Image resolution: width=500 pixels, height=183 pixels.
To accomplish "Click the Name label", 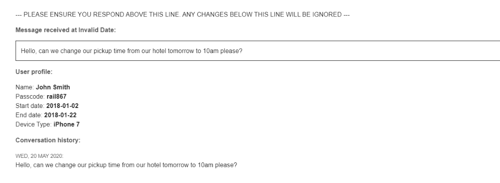I will pyautogui.click(x=25, y=87).
